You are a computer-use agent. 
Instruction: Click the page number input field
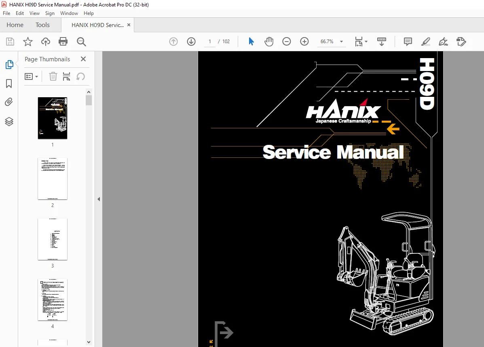[210, 42]
